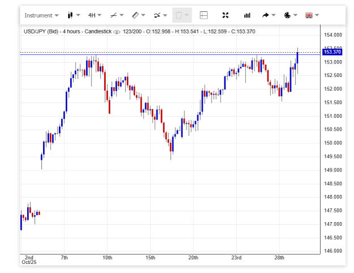Select the ruler measurement tool
Image resolution: width=354 pixels, height=273 pixels.
pos(135,15)
